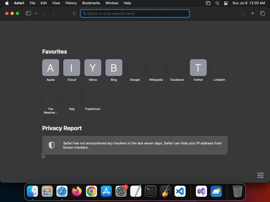Click the Privacy Report tracker message box

pyautogui.click(x=135, y=145)
